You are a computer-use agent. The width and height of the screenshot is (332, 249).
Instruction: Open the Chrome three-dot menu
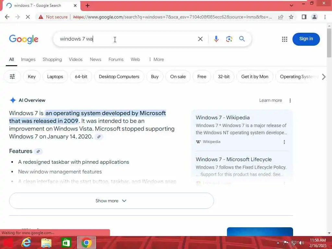pos(325,17)
